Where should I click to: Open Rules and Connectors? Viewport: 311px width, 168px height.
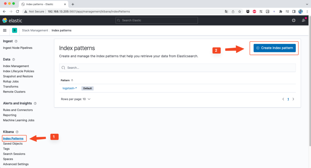point(18,110)
